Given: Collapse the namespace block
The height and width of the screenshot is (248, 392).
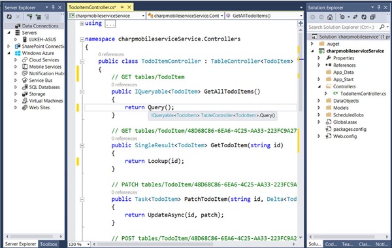Looking at the screenshot, I should (82, 39).
